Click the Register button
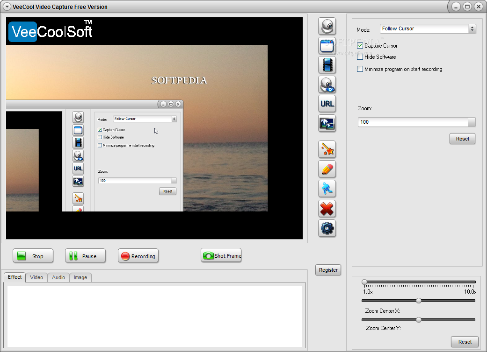Image resolution: width=487 pixels, height=352 pixels. click(x=328, y=270)
